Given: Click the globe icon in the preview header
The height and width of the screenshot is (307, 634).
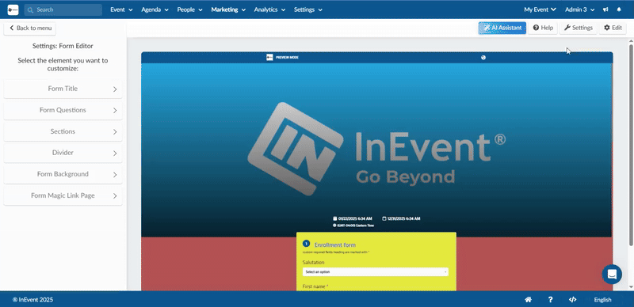Looking at the screenshot, I should tap(483, 57).
